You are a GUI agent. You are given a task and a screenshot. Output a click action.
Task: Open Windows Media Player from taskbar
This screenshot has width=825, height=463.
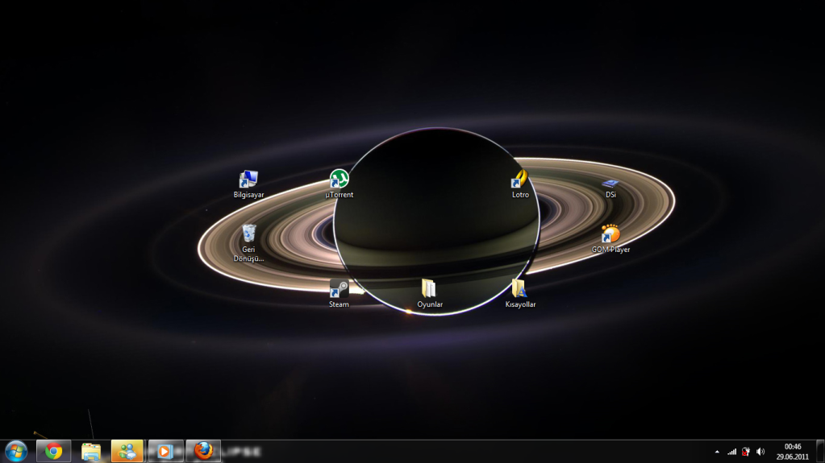point(165,451)
